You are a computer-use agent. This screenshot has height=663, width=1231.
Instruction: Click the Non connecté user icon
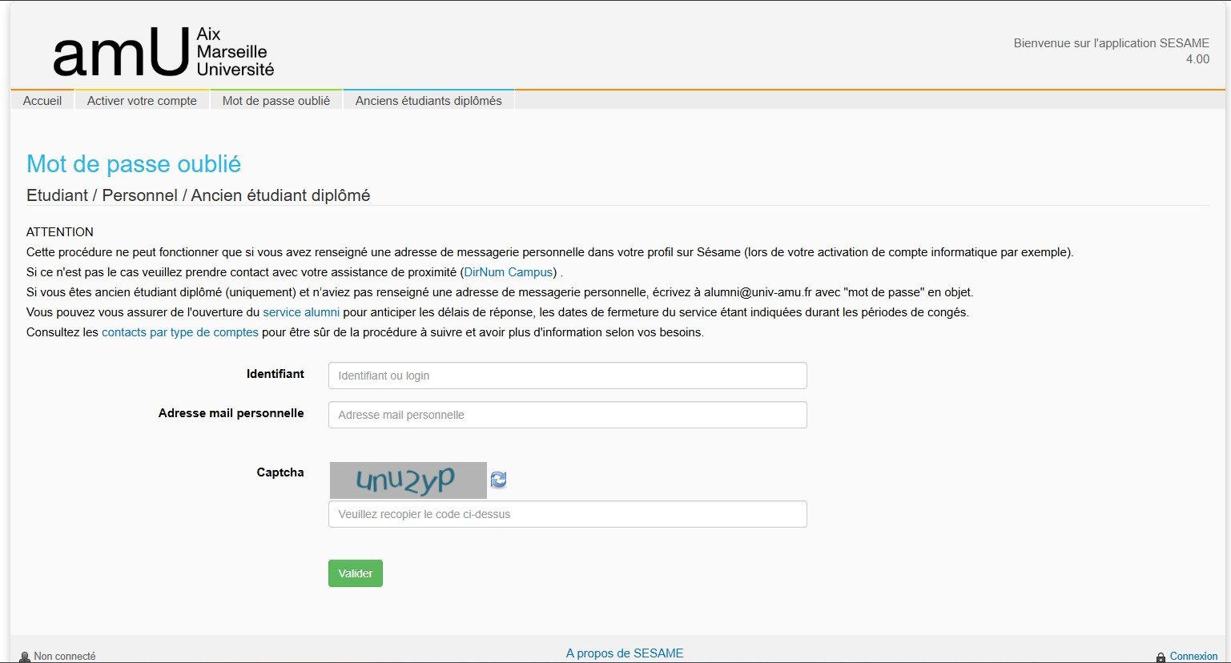click(25, 657)
